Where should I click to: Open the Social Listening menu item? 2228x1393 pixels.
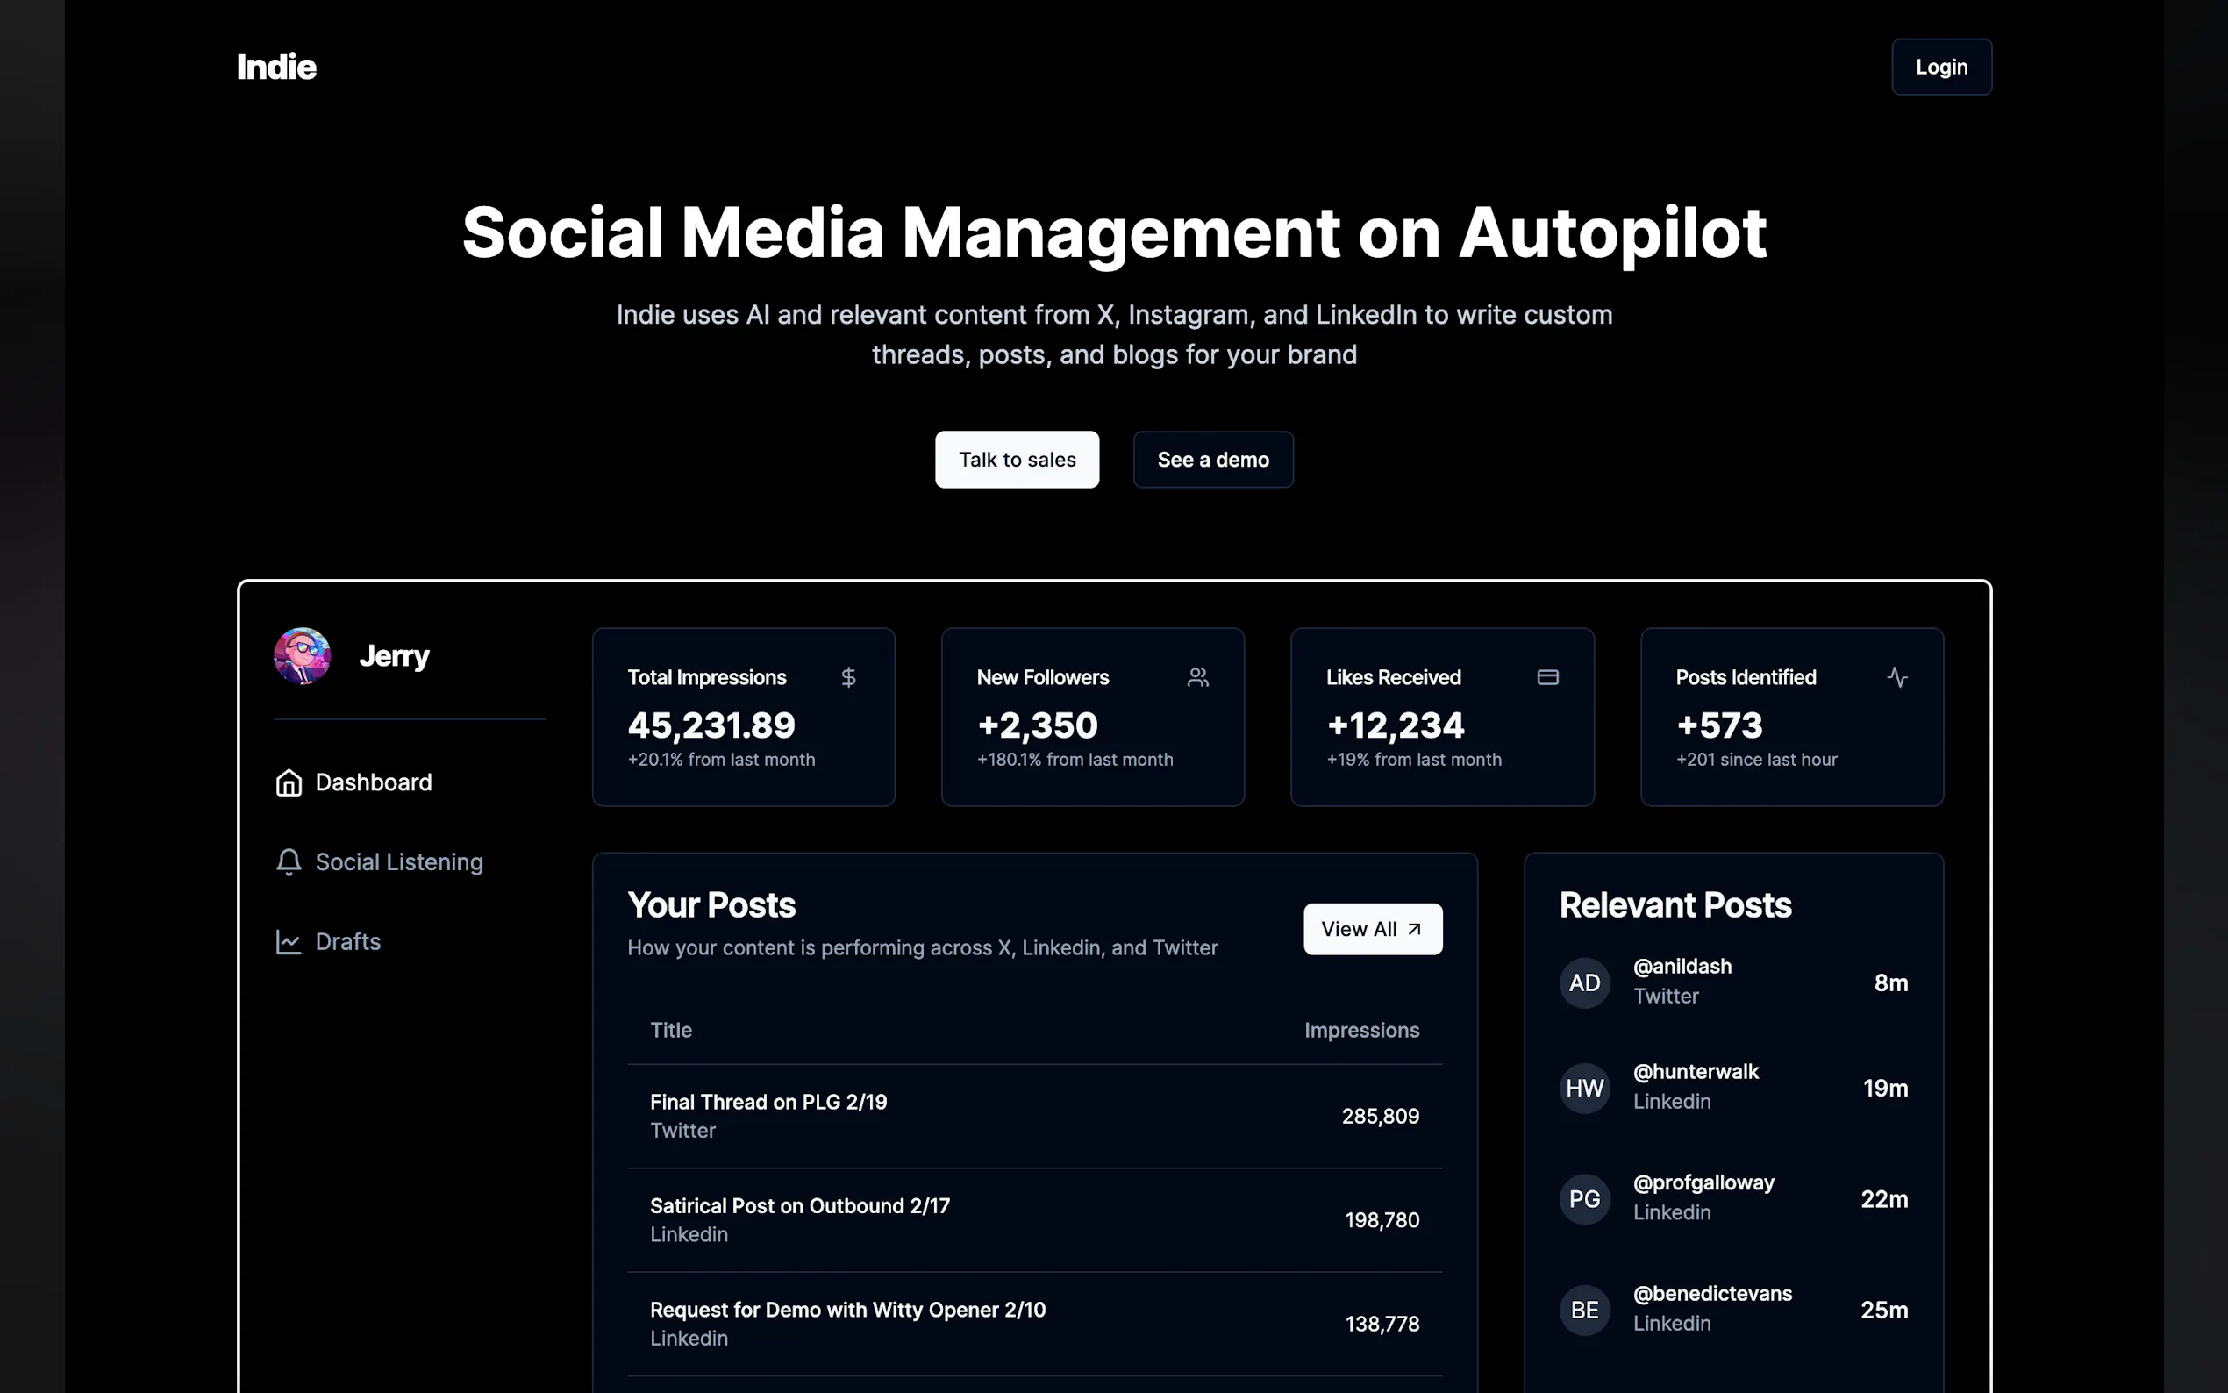click(x=398, y=861)
